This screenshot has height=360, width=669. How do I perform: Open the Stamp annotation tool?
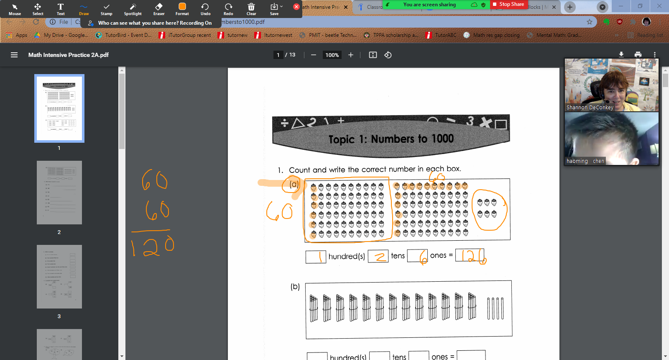click(107, 9)
